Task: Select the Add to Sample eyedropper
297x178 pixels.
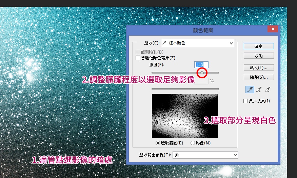Action: coord(259,90)
